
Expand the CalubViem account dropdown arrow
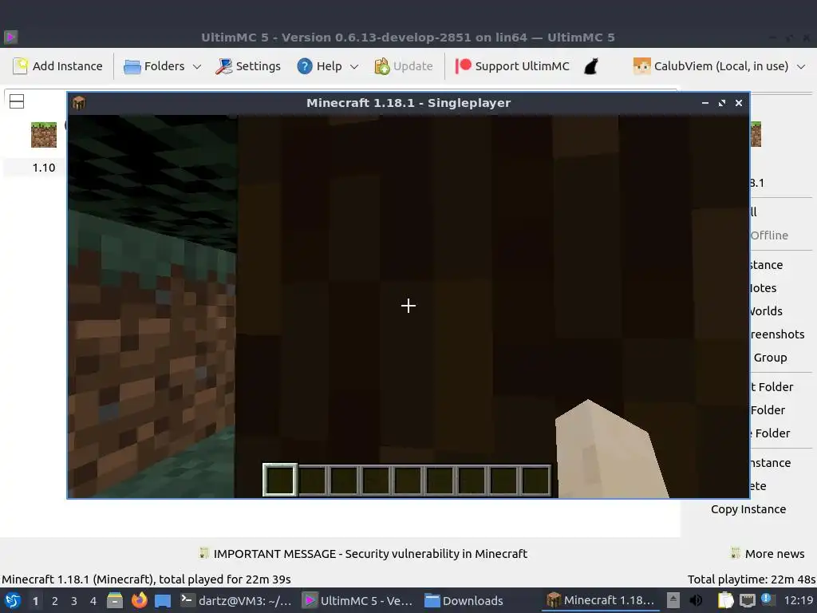coord(801,67)
